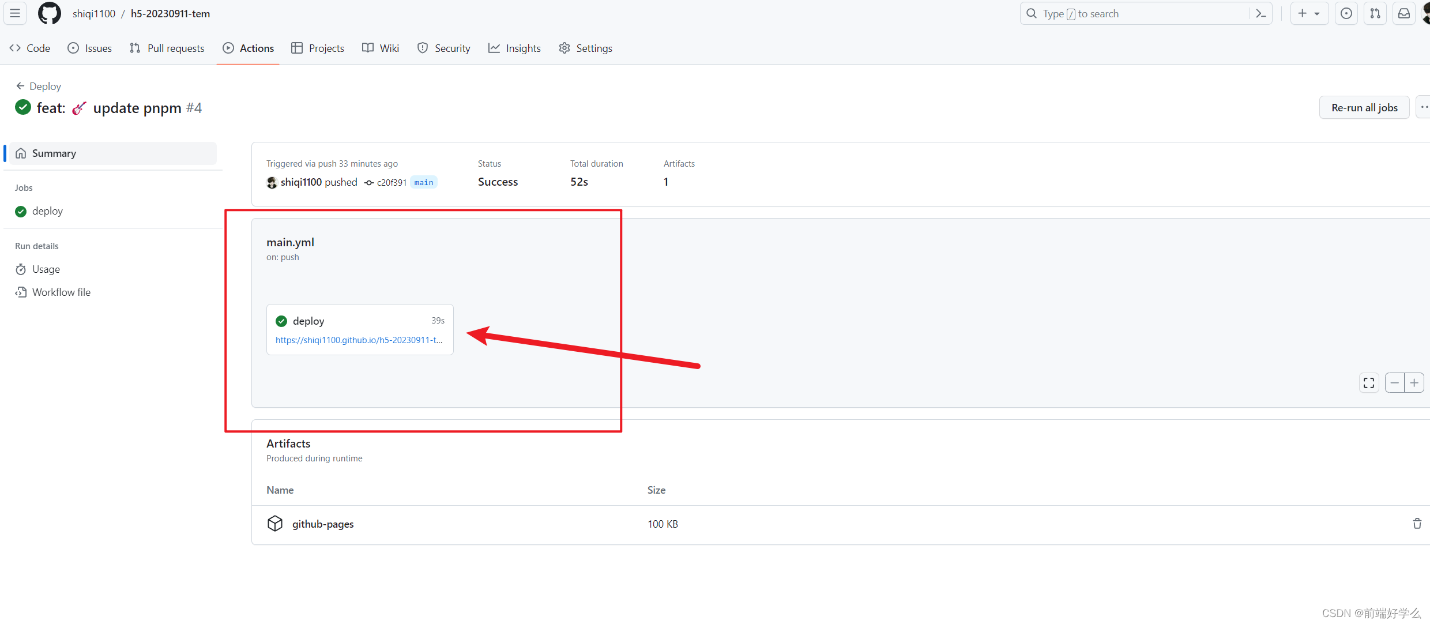Zoom out the workflow graph
Screen dimensions: 1430x624
1395,383
